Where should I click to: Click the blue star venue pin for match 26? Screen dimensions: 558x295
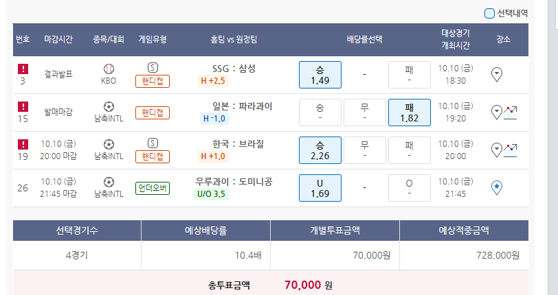click(x=497, y=187)
